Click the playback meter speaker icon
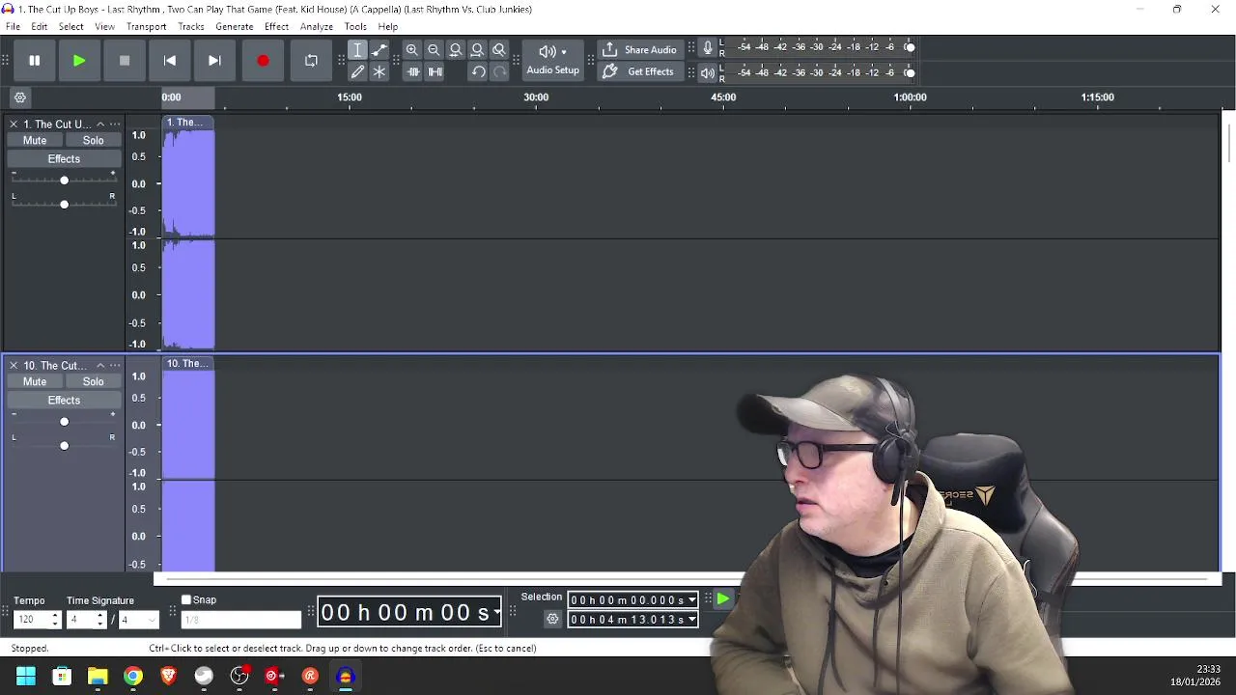 (x=708, y=72)
